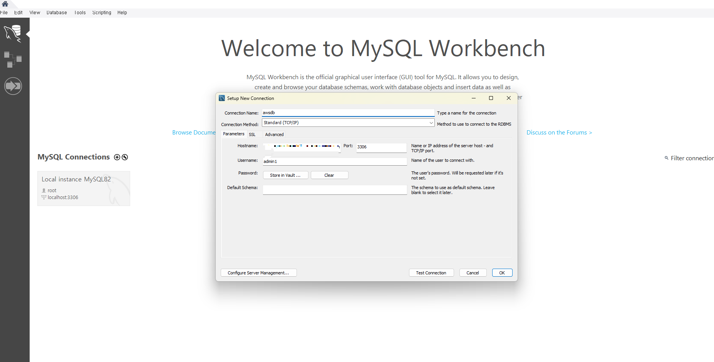This screenshot has width=714, height=362.
Task: Click the Welcome to MySQL Workbench title
Action: point(383,48)
